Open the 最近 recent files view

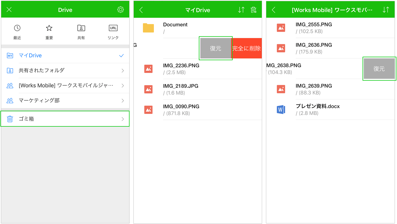click(x=17, y=32)
